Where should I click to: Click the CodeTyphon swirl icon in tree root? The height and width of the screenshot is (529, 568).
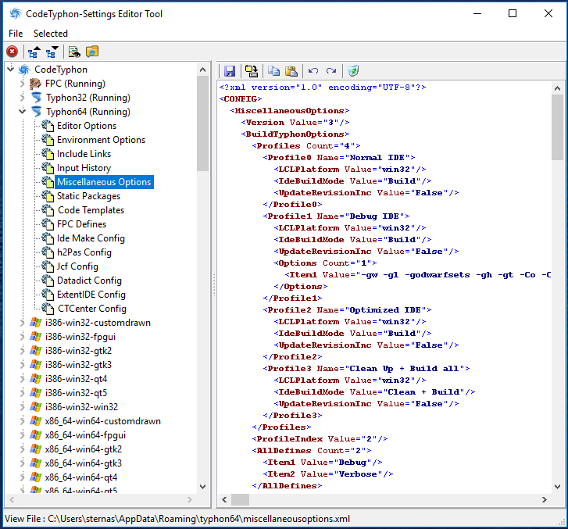coord(25,70)
